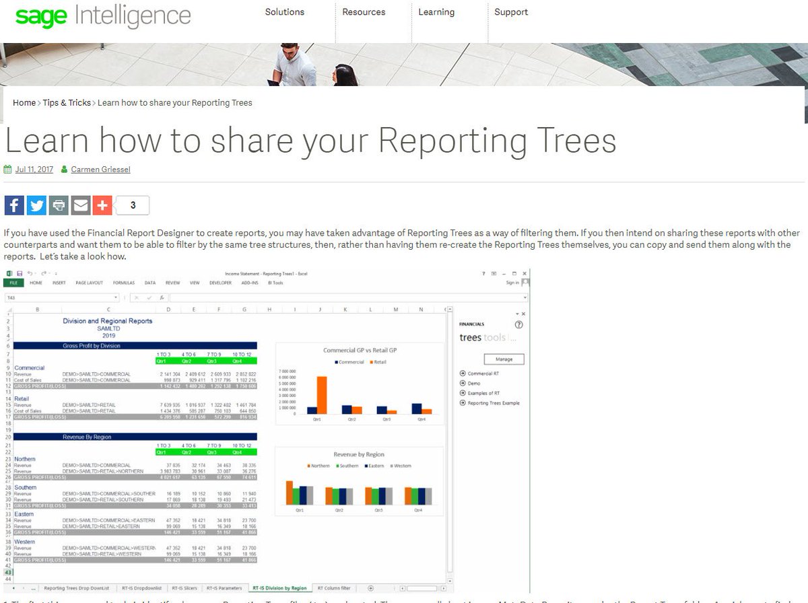Screen dimensions: 808x603
Task: Open the Reporting Trees Drop DownList sheet tab
Action: 76,588
